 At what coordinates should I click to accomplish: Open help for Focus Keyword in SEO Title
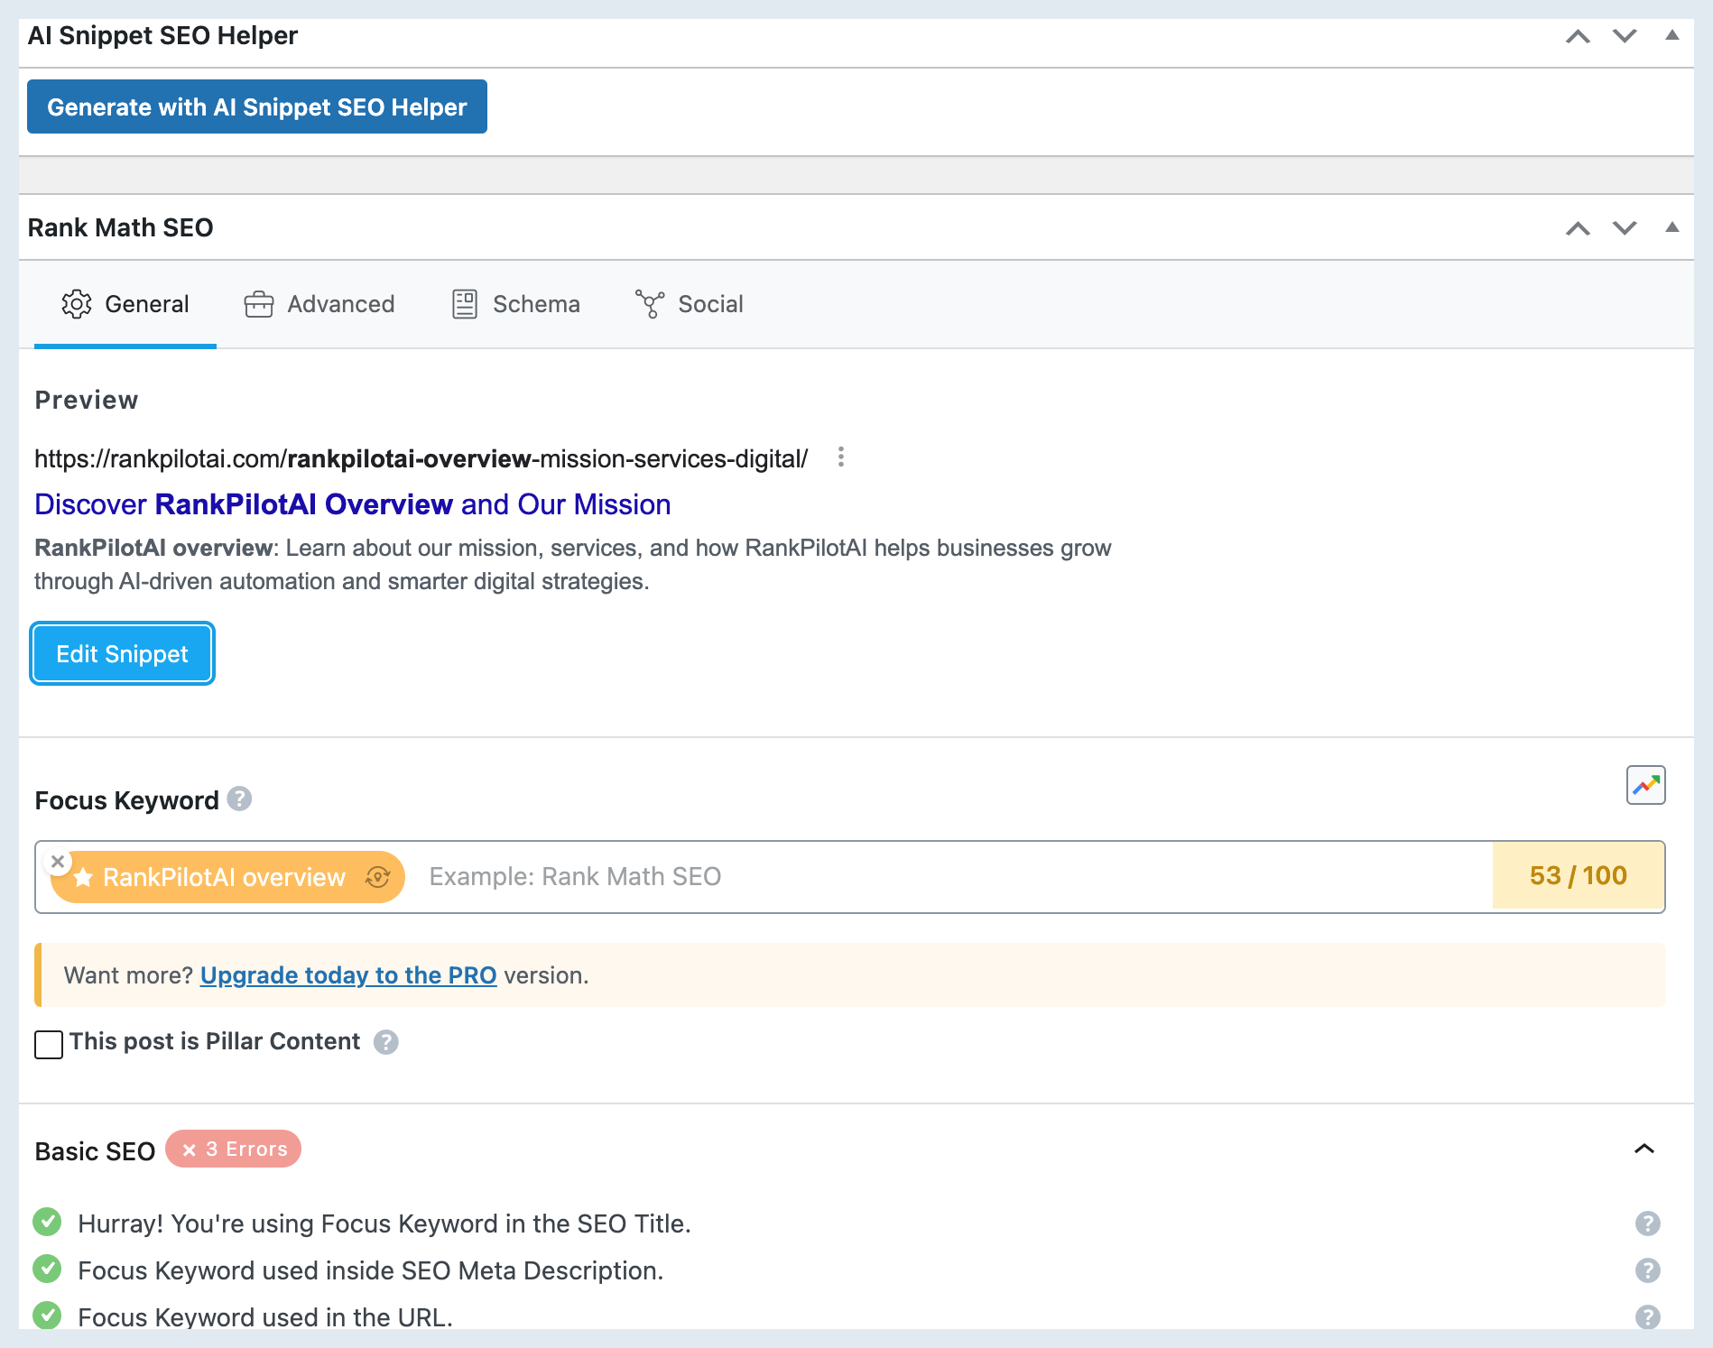[x=1648, y=1223]
